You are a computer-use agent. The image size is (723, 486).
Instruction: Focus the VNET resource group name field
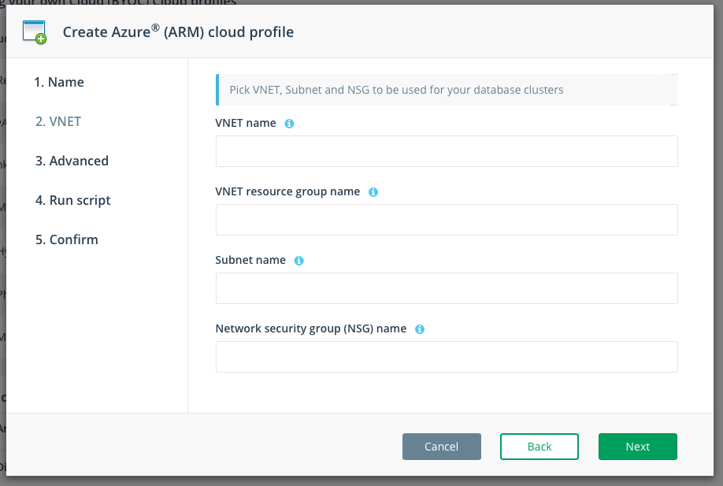[447, 220]
